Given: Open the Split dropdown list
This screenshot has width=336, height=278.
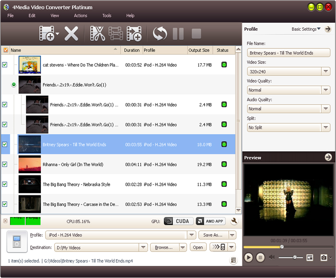Looking at the screenshot, I should coord(326,128).
